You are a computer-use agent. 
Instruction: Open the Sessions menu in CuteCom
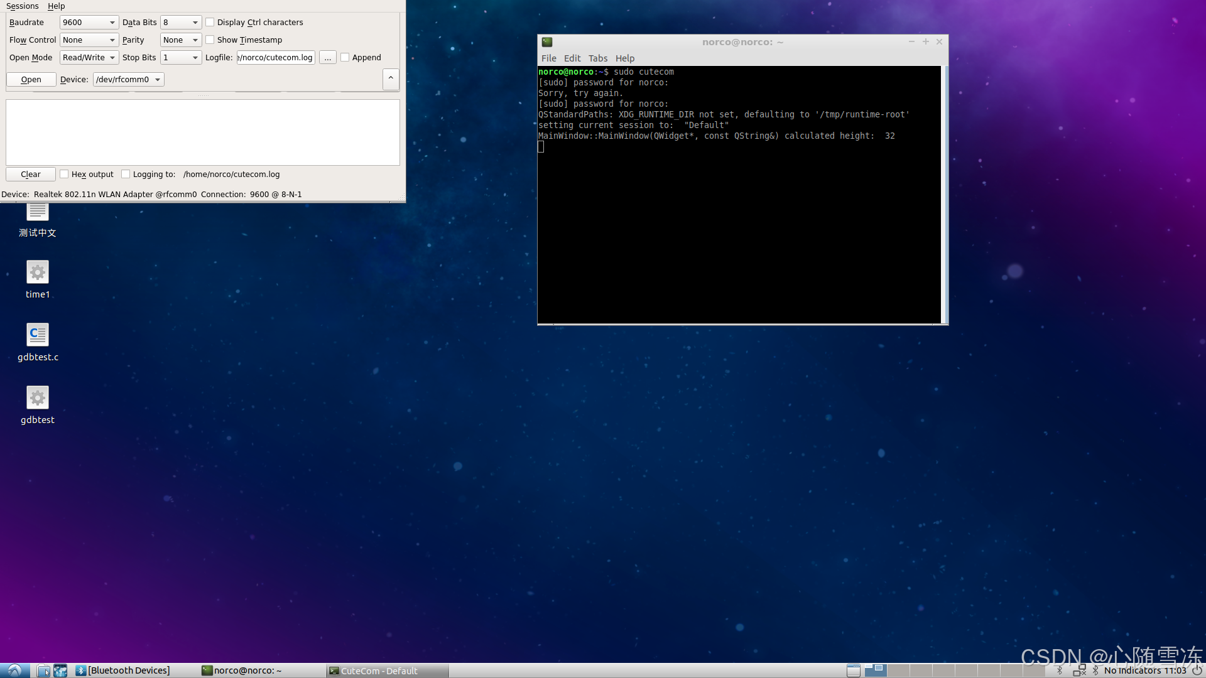tap(23, 6)
